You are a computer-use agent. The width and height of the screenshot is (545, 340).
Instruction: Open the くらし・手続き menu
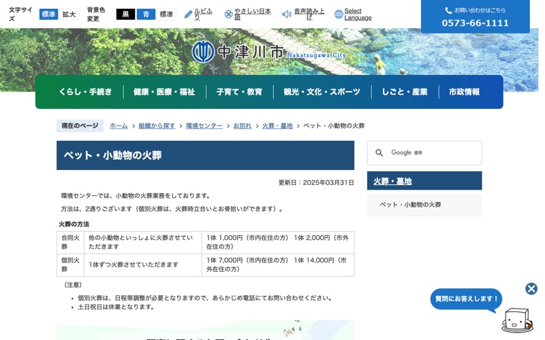[x=86, y=92]
